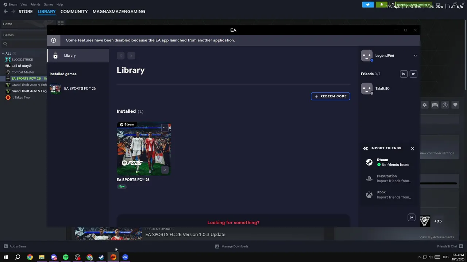Click Looking for something? text
This screenshot has width=467, height=262.
pyautogui.click(x=233, y=223)
